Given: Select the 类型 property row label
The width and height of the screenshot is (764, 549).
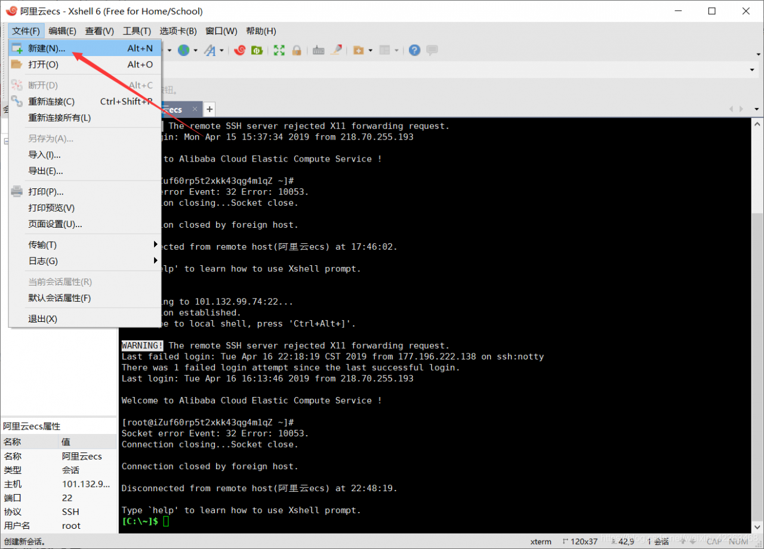Looking at the screenshot, I should pos(13,470).
